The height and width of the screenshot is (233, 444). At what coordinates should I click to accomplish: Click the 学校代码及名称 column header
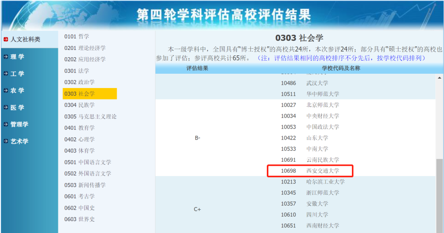coord(341,68)
